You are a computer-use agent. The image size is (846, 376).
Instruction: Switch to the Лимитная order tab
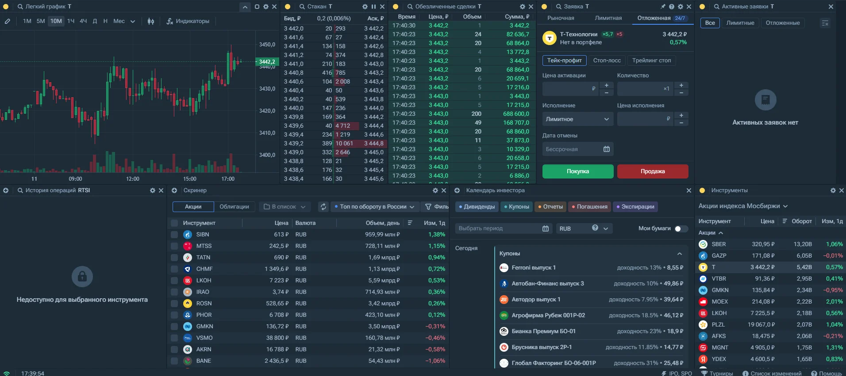tap(608, 18)
